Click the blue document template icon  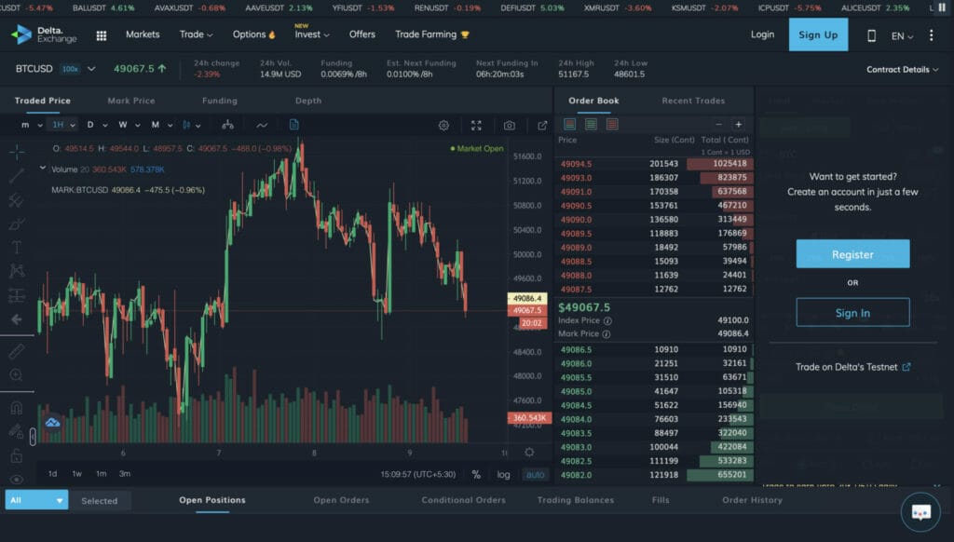click(293, 125)
